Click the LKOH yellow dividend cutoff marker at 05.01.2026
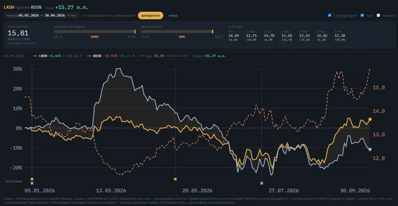The image size is (398, 206). pos(32,179)
